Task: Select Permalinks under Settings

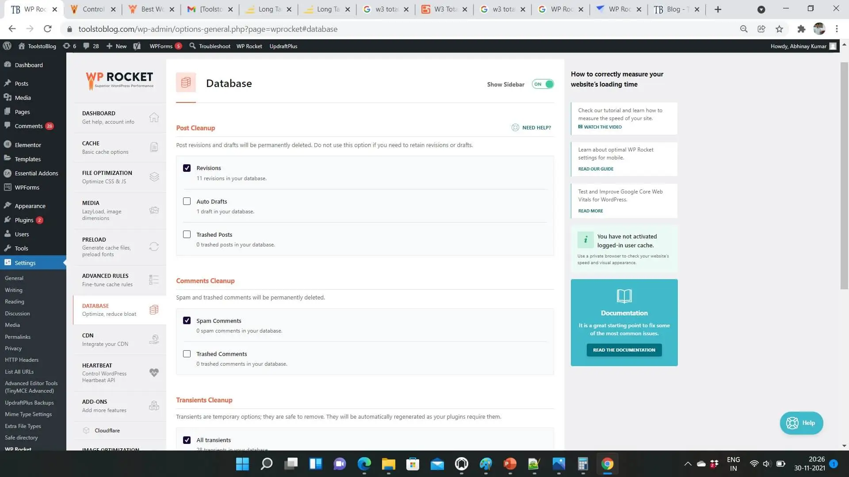Action: 18,337
